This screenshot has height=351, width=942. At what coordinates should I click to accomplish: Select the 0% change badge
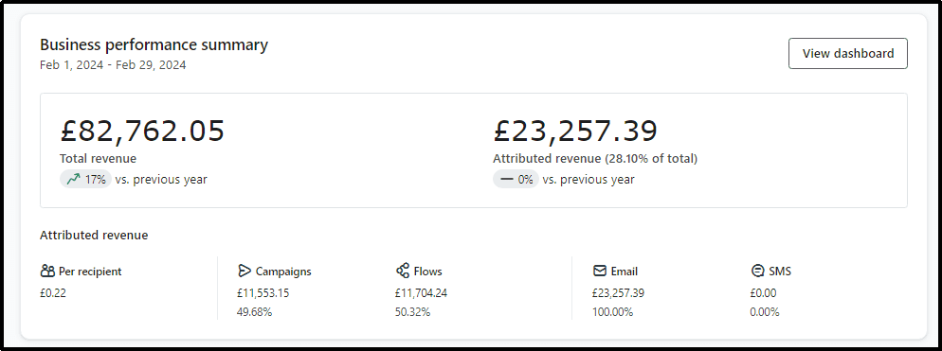[x=516, y=179]
